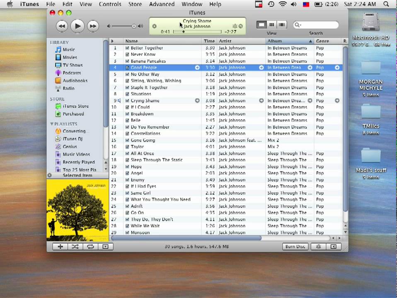Uncheck the Never Know checkbox
The height and width of the screenshot is (298, 397).
click(127, 54)
